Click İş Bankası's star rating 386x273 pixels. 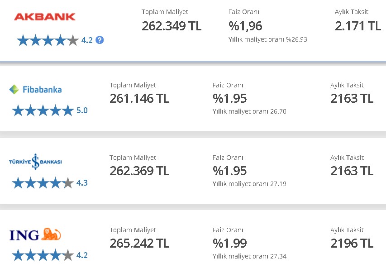tap(43, 183)
